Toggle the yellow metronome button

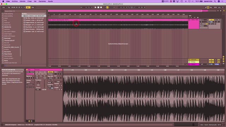coord(28,7)
